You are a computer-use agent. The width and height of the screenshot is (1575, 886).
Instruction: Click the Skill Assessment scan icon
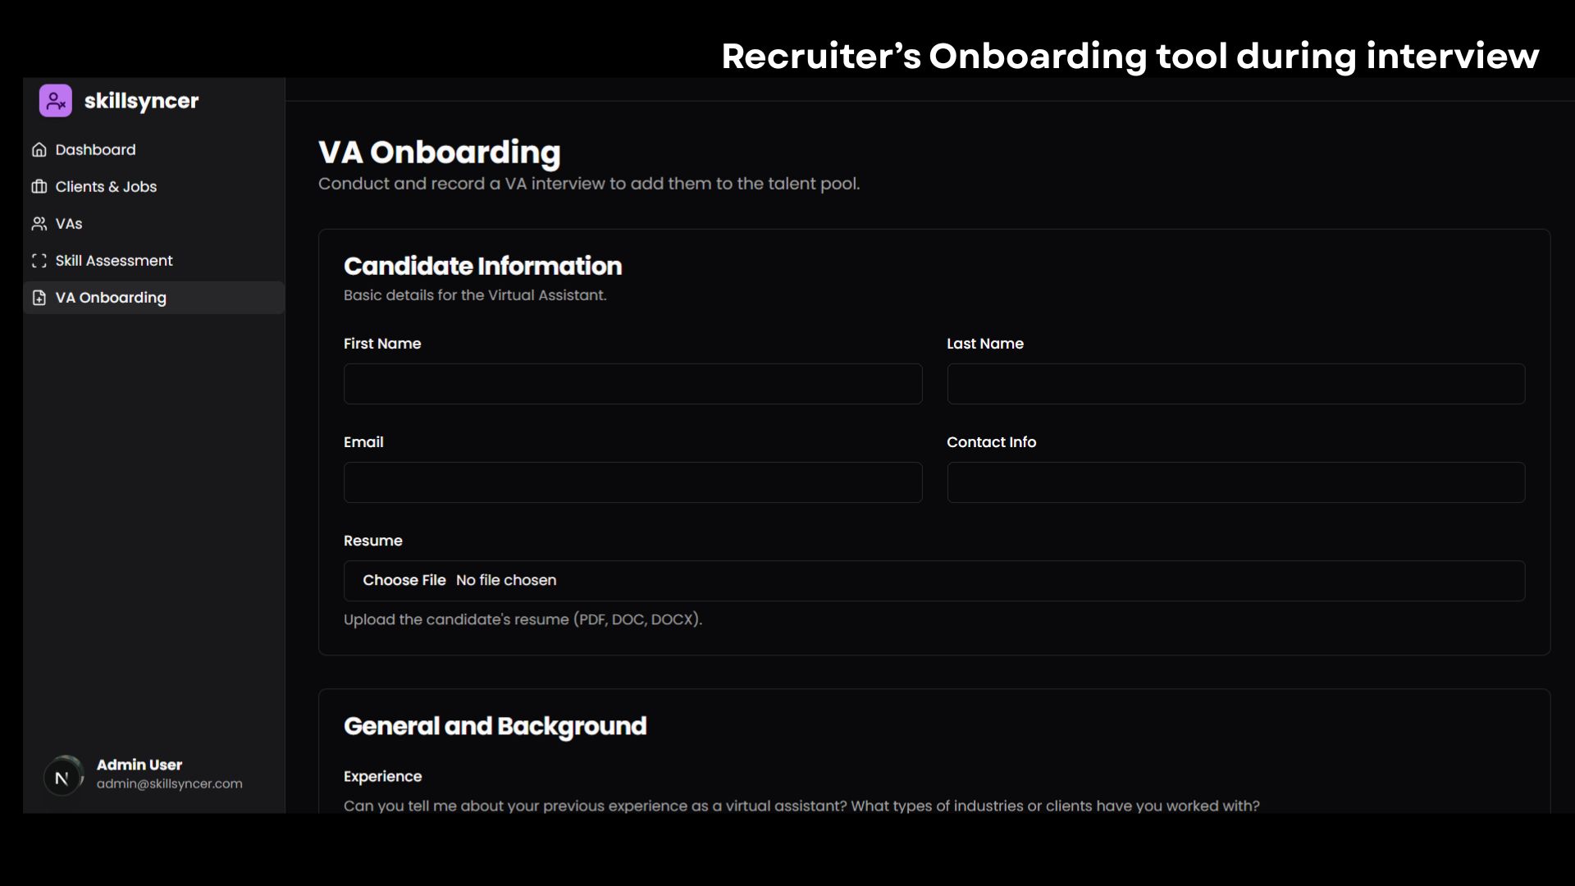[39, 261]
